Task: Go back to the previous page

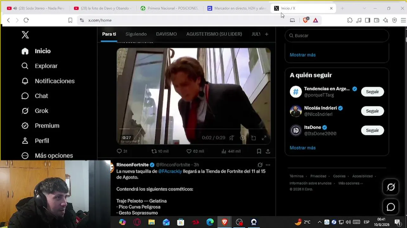Action: coord(9,20)
